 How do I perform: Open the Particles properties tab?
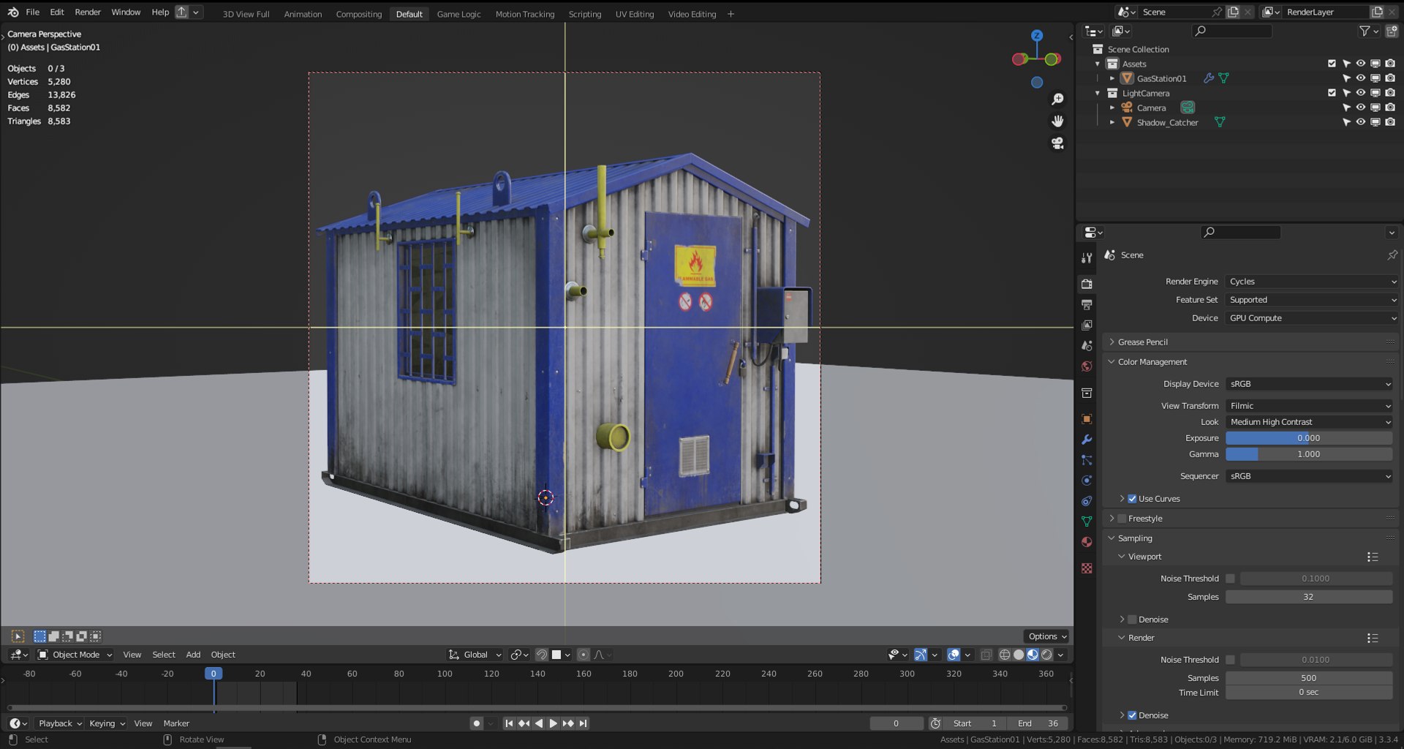[1087, 460]
